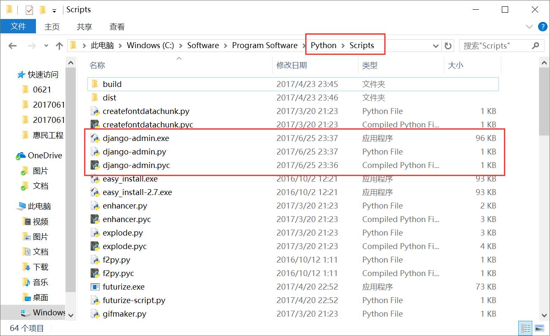Select the futurize.exe application icon
550x336 pixels.
tap(95, 287)
